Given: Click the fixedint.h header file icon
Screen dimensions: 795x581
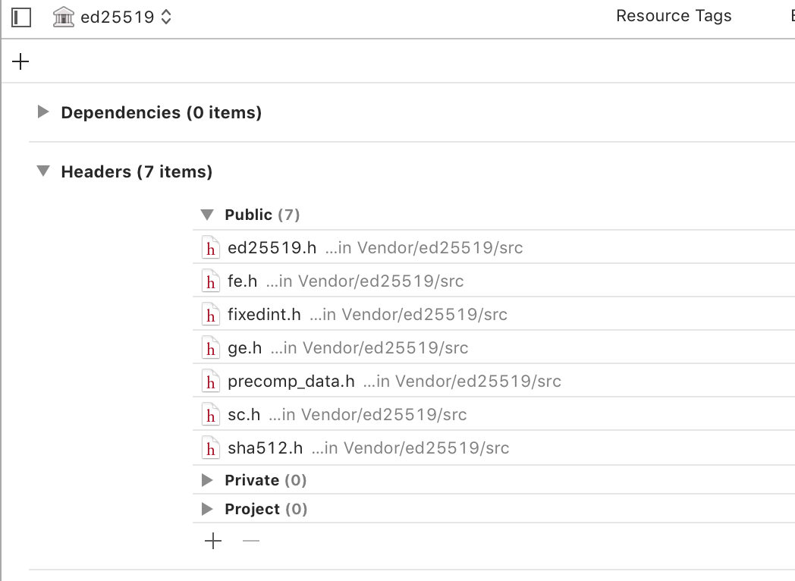Looking at the screenshot, I should [212, 315].
